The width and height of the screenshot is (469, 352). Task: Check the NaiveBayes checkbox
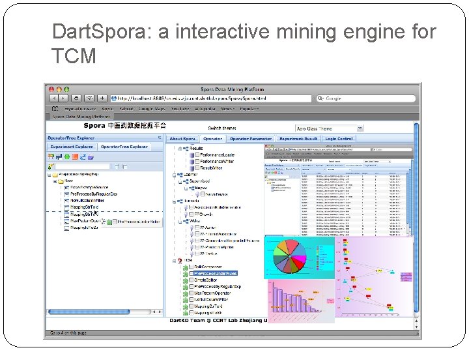pos(203,194)
